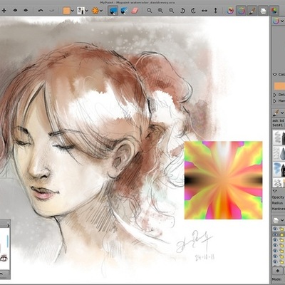Hide the topmost layer using its eye

pos(275,229)
